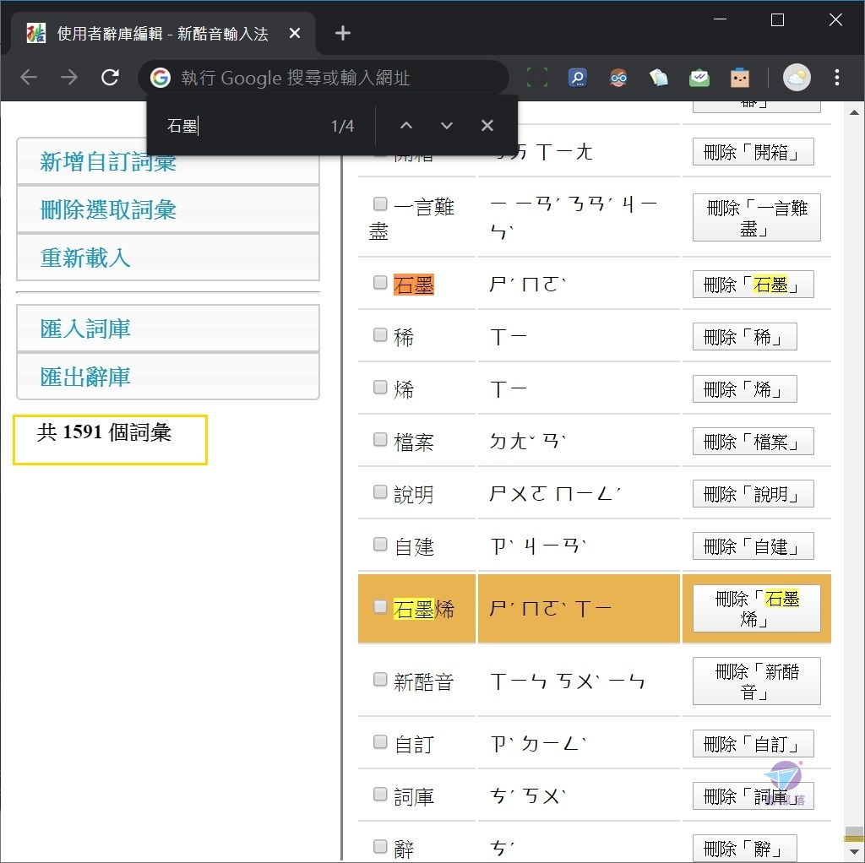The height and width of the screenshot is (863, 865).
Task: Click the 刪除「自建」 button
Action: pyautogui.click(x=753, y=546)
